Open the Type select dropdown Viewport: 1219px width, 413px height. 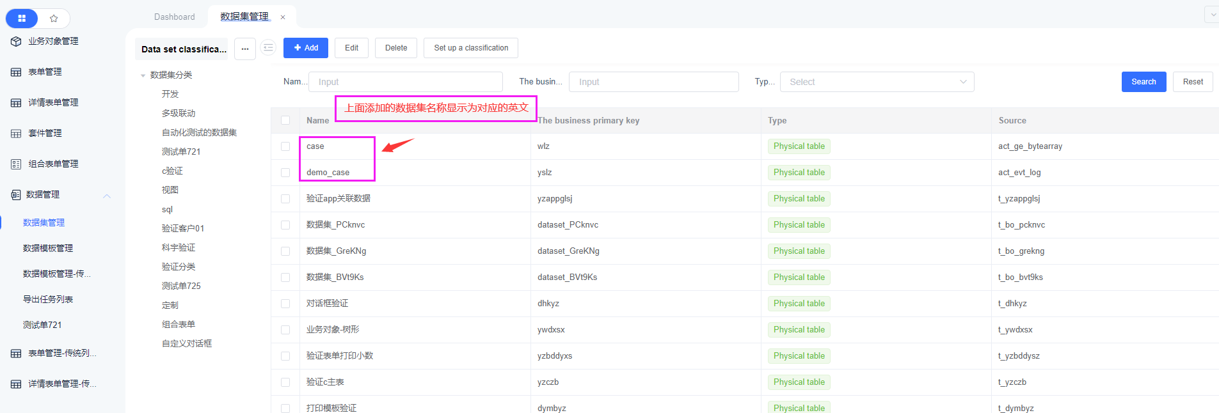(877, 82)
